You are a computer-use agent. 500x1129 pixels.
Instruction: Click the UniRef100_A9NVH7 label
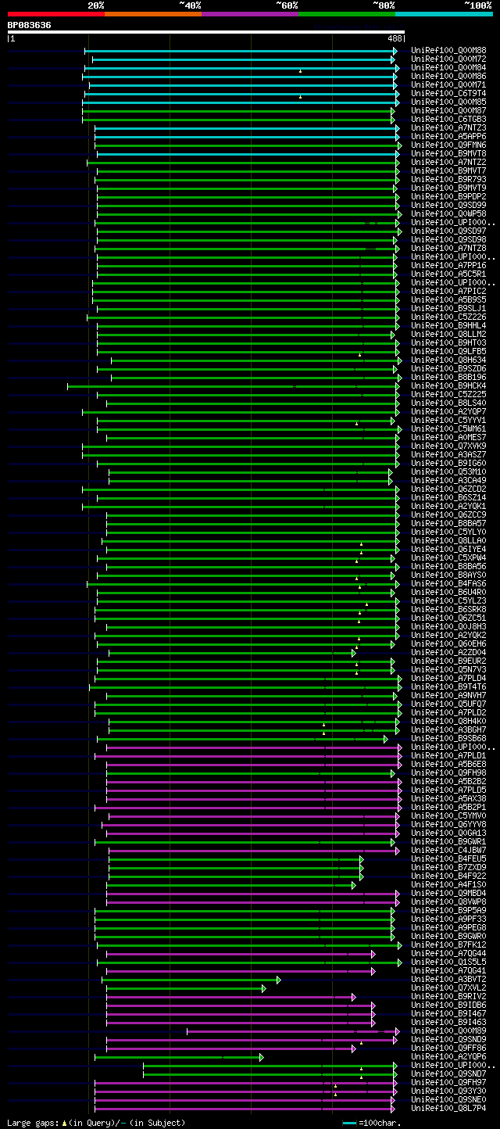(x=448, y=695)
